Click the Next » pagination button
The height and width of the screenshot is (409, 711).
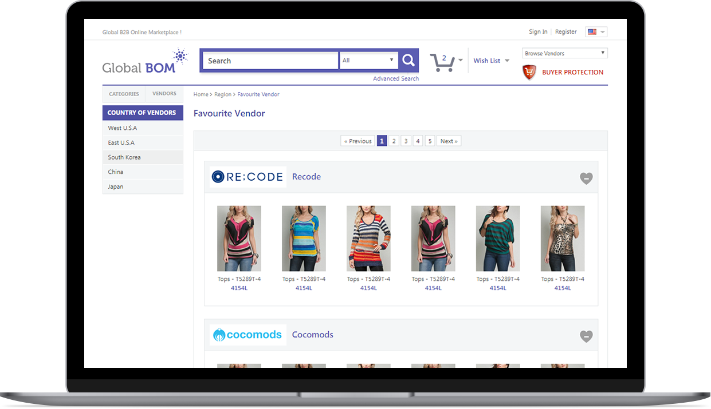point(449,141)
